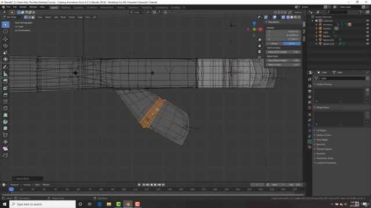Open the Mesh menu in viewport header
The height and width of the screenshot is (208, 371).
[x=63, y=17]
